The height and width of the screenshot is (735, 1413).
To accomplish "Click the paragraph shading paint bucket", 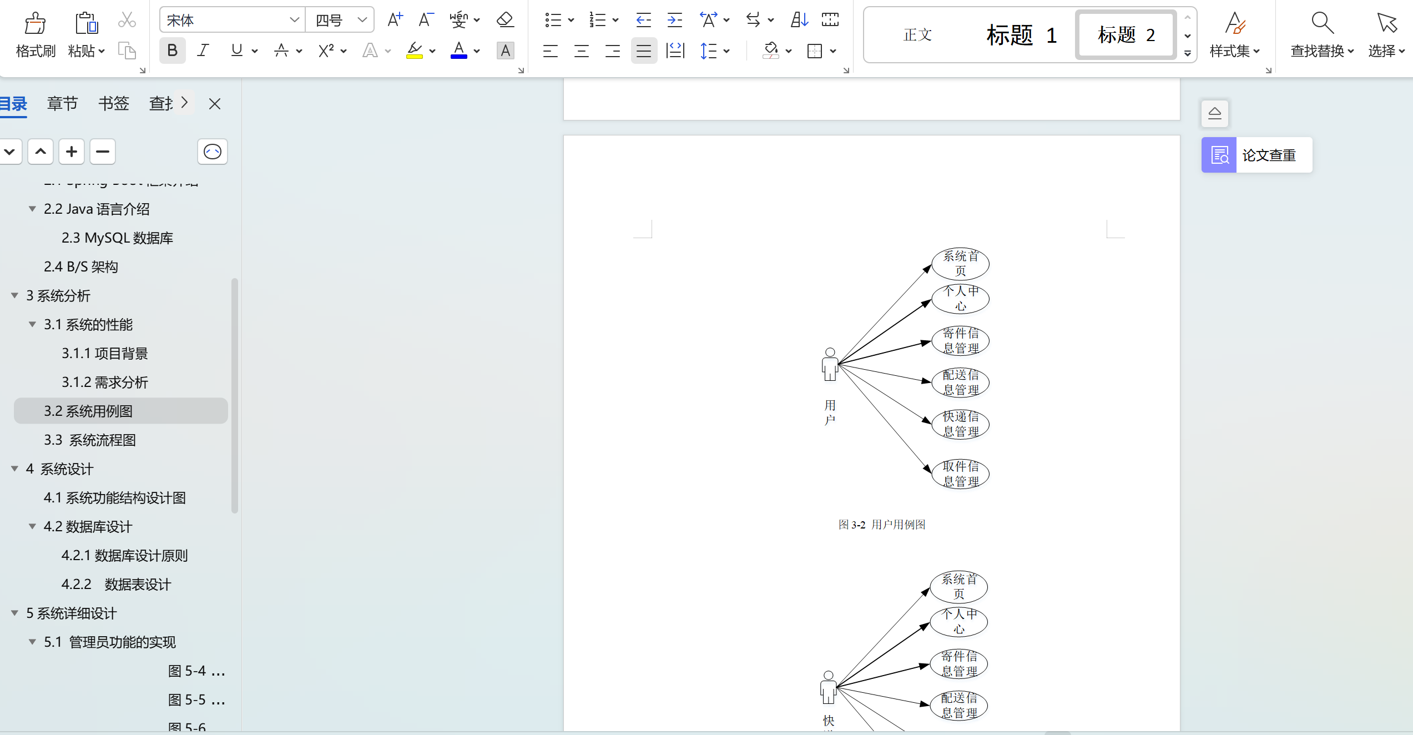I will tap(770, 51).
